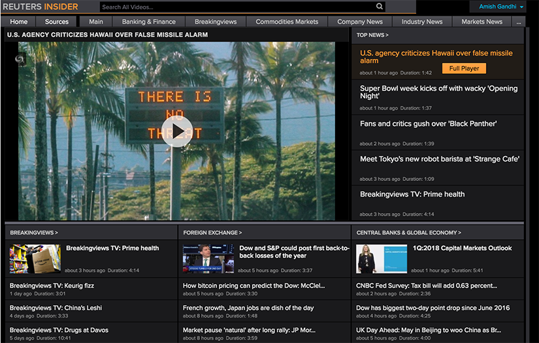539x343 pixels.
Task: Open Breakingviews TV: China's Leshi
Action: click(x=56, y=308)
